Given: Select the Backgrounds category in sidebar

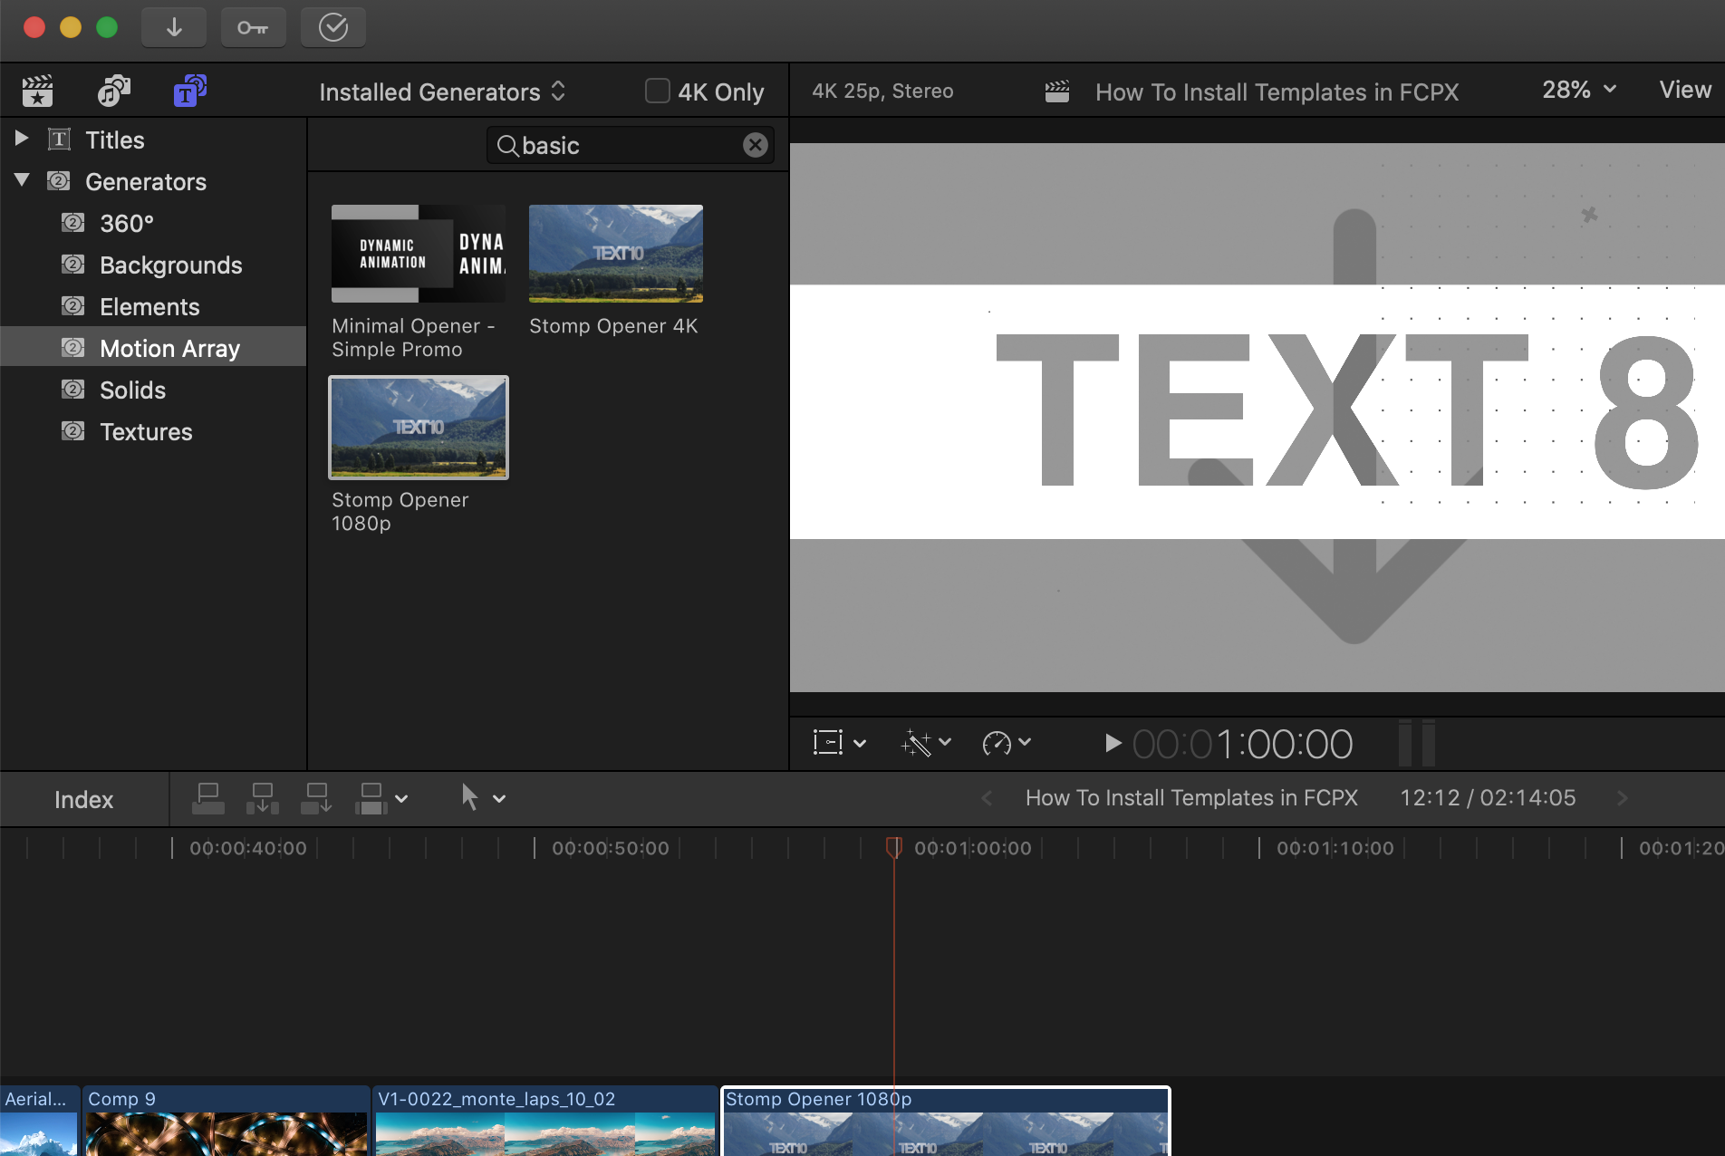Looking at the screenshot, I should 170,265.
